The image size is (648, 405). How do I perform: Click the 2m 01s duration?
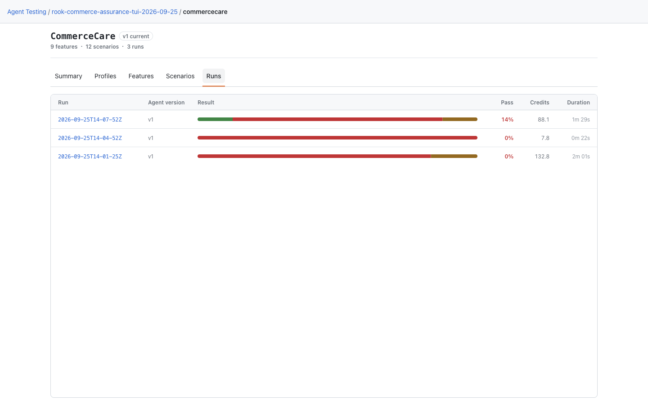tap(581, 157)
